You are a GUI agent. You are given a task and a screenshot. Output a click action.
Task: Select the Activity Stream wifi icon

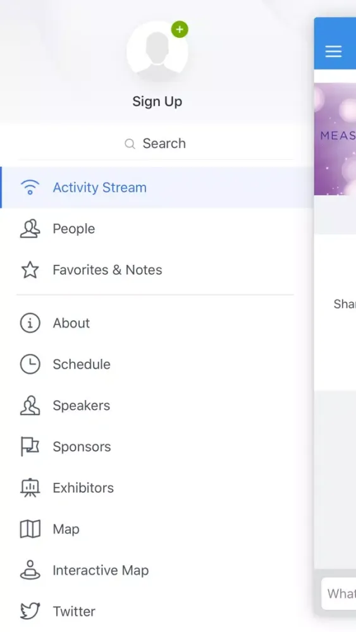(x=30, y=188)
